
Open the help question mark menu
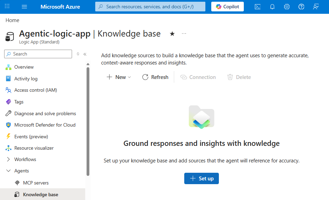pyautogui.click(x=301, y=7)
